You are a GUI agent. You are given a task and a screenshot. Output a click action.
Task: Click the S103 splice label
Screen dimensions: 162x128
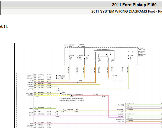click(x=58, y=91)
